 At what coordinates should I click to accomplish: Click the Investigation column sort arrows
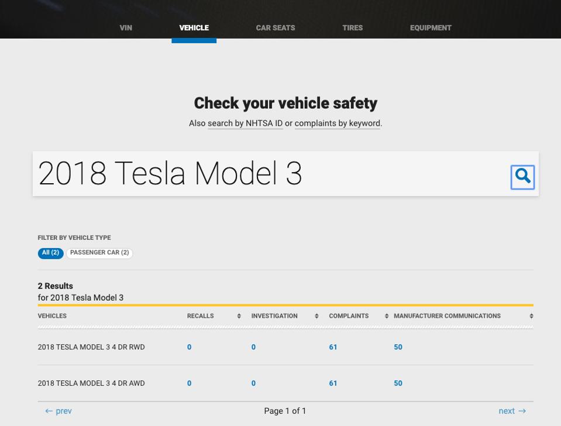click(315, 315)
